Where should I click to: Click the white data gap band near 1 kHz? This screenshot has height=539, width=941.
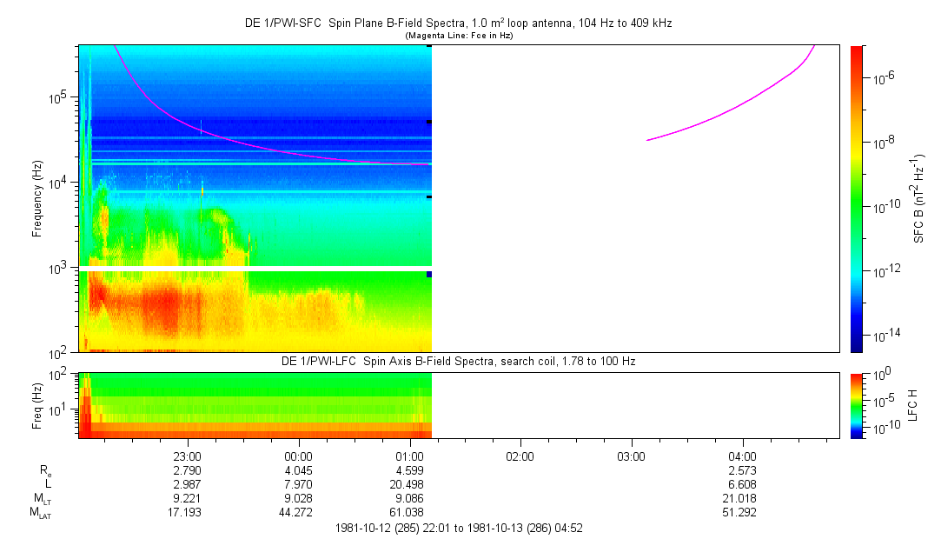pos(255,269)
